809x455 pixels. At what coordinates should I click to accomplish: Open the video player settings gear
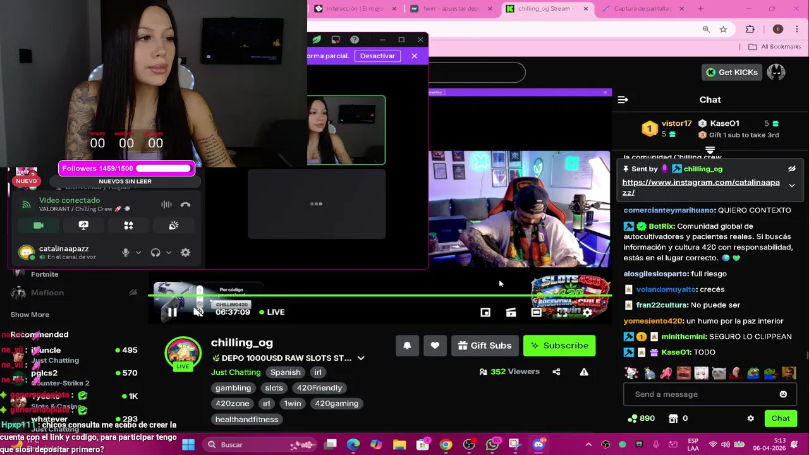pos(587,312)
